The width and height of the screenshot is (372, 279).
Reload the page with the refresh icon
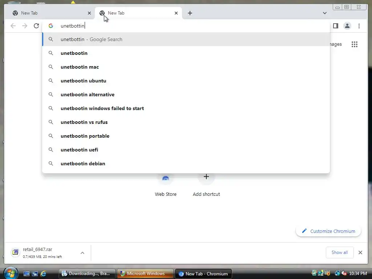click(36, 26)
